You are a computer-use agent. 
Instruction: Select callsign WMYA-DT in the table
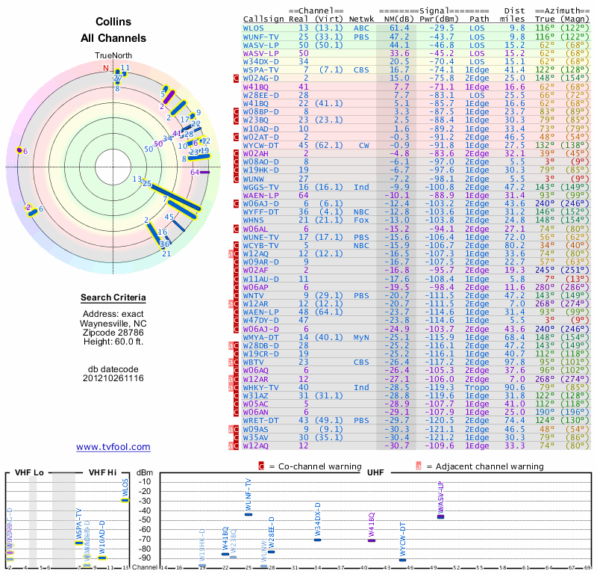tap(260, 338)
